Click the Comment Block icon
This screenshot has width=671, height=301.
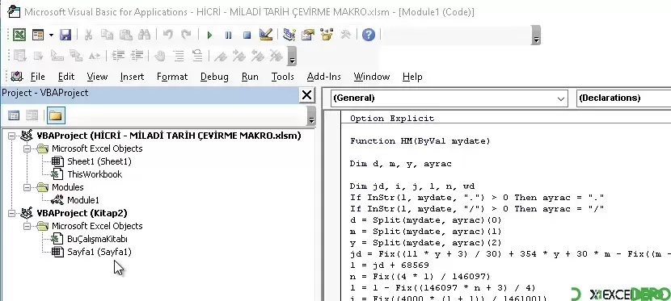(179, 56)
